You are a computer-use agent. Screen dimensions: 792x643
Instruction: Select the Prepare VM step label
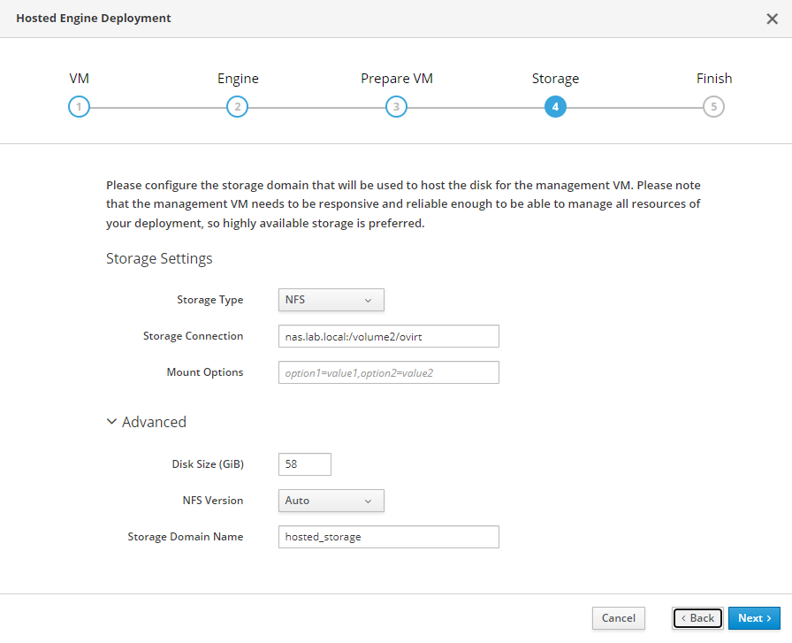397,79
